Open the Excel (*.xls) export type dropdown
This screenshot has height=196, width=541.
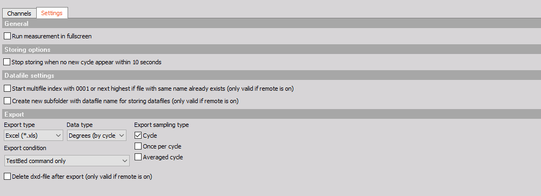(x=34, y=136)
